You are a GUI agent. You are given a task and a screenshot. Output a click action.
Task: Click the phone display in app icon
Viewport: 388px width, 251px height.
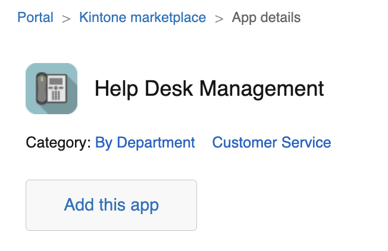57,80
